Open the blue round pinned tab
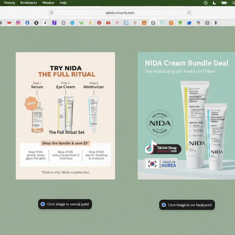Screen dimensions: 235x235 pos(72,23)
